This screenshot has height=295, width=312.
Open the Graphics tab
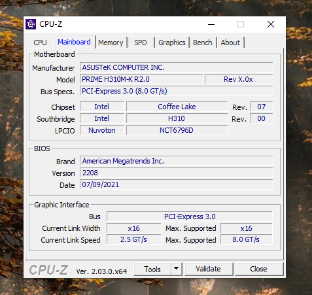click(172, 43)
